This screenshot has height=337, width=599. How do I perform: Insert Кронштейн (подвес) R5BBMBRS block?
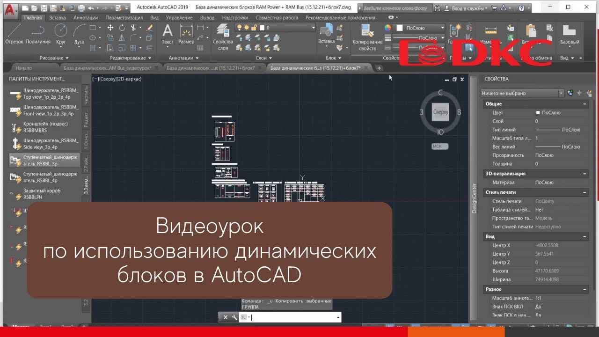[44, 127]
